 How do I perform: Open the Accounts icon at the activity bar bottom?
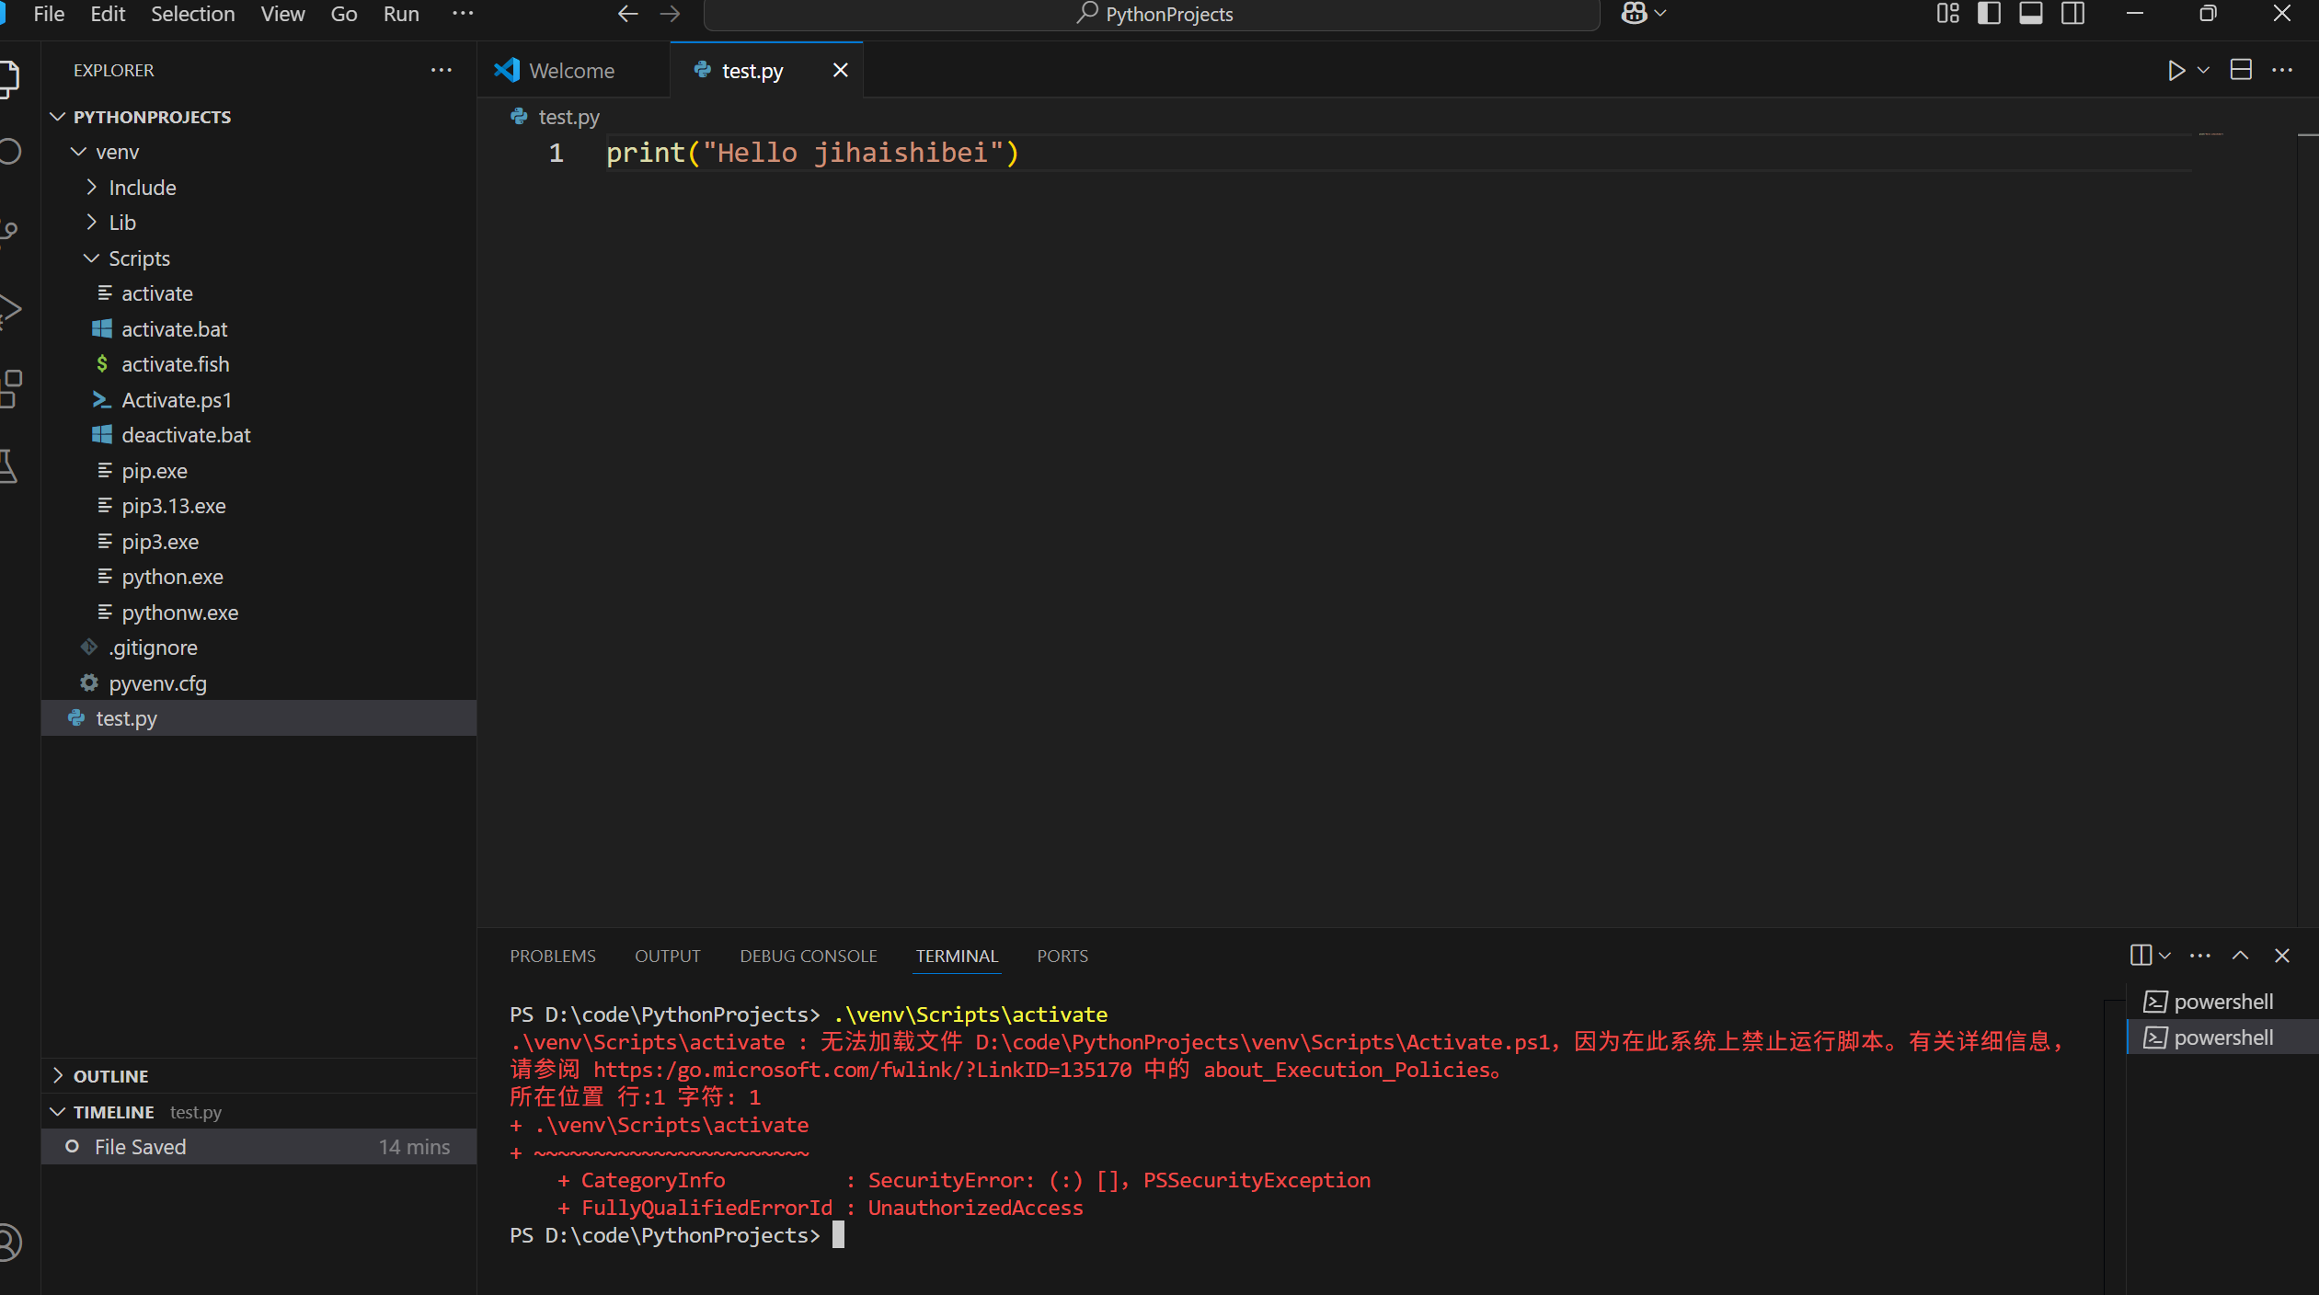click(10, 1242)
